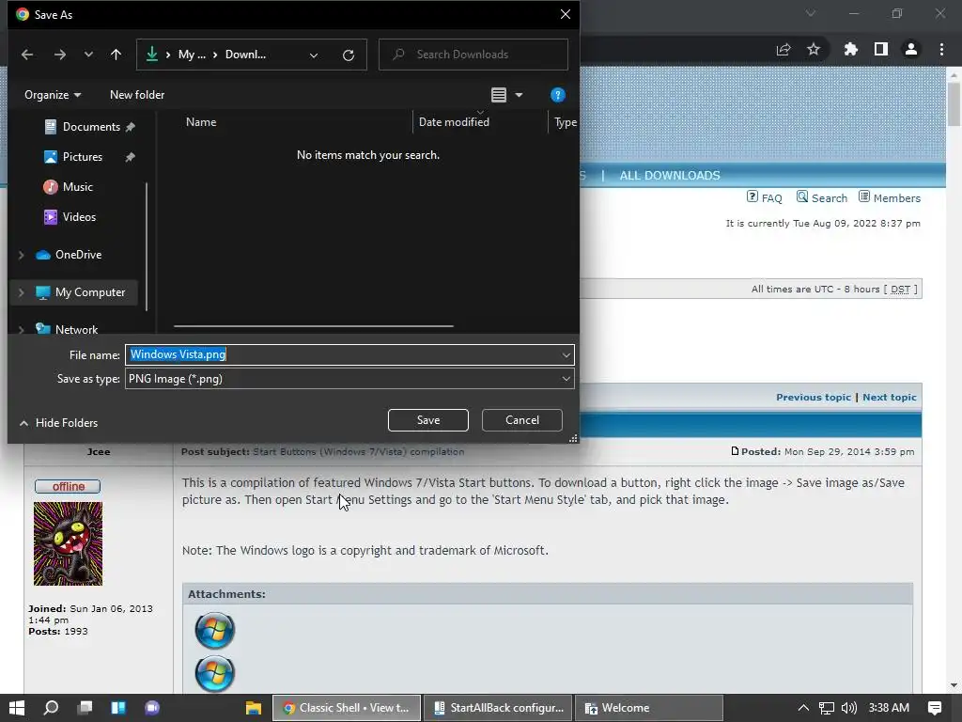
Task: Close the Save As dialog
Action: pos(565,14)
